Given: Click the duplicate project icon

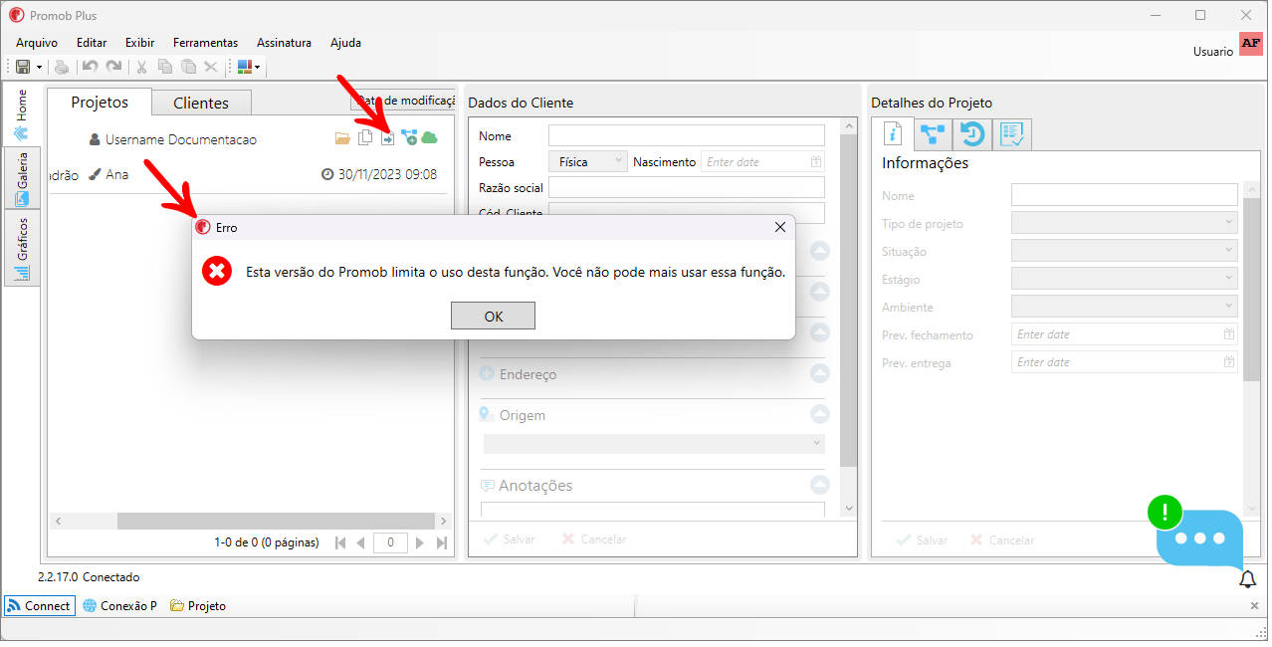Looking at the screenshot, I should (365, 137).
